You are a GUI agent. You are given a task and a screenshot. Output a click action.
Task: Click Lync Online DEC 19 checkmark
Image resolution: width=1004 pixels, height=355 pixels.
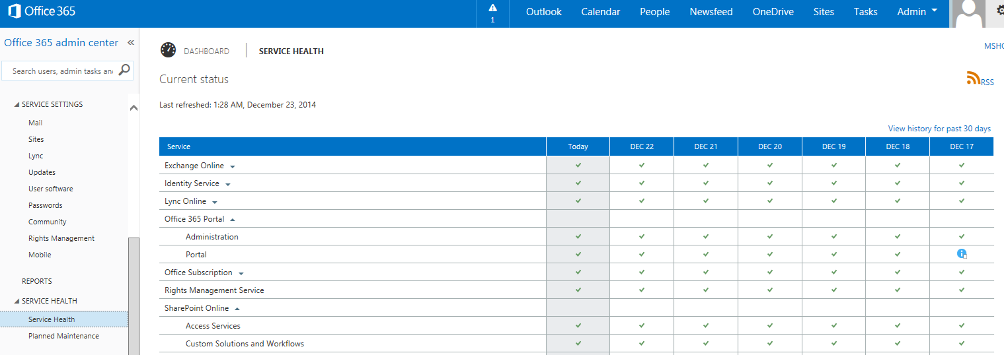click(834, 201)
